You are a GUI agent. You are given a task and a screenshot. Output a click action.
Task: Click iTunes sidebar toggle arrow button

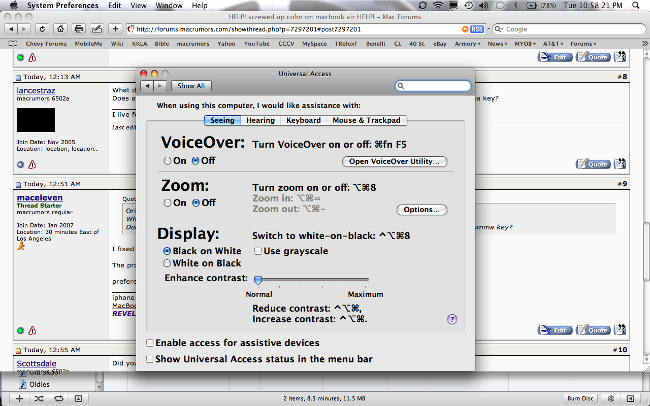pos(630,398)
